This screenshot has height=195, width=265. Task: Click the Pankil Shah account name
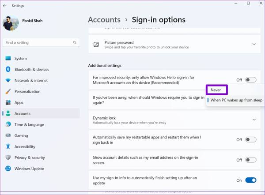tap(32, 21)
